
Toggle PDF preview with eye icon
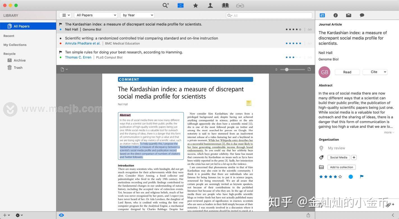pos(61,215)
